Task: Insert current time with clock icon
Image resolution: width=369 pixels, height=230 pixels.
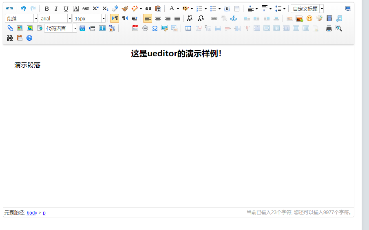Action: (x=145, y=28)
